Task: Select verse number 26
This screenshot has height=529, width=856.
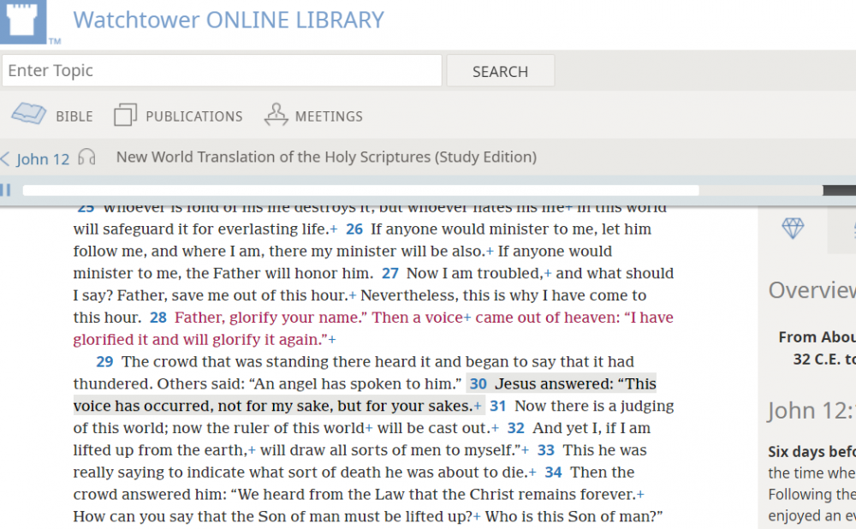Action: click(x=354, y=229)
